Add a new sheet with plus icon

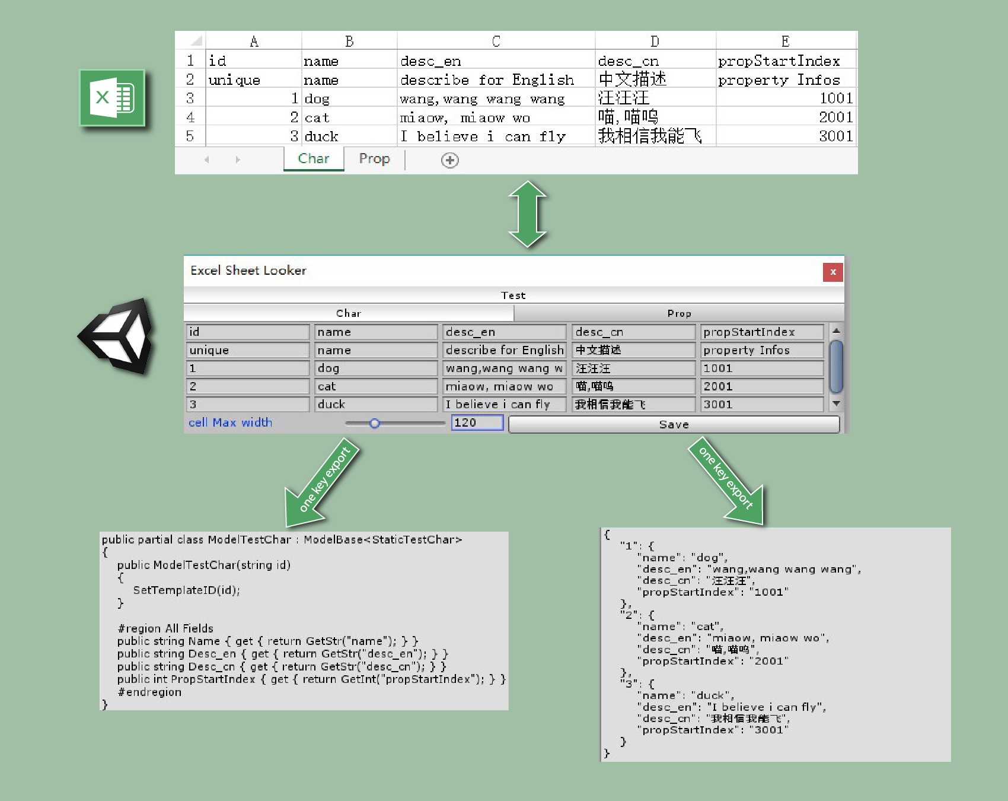point(450,160)
